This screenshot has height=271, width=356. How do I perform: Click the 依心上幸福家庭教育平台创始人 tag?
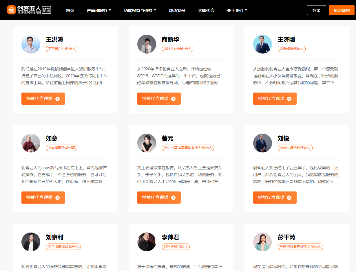click(x=188, y=148)
